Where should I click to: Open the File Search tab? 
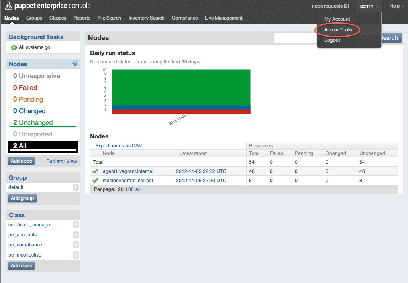[109, 18]
